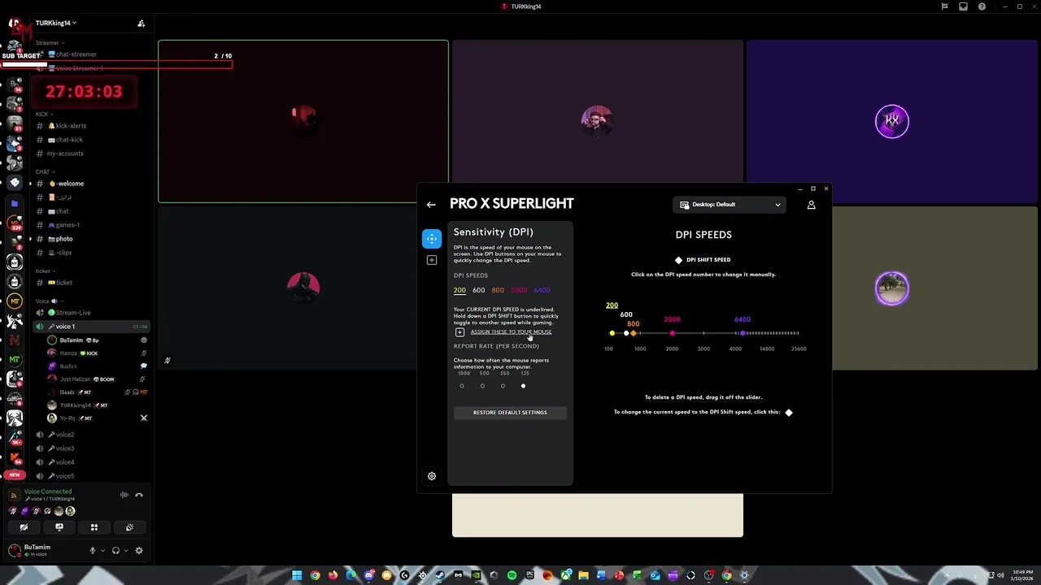Collapse the Streamer channel category

click(49, 42)
